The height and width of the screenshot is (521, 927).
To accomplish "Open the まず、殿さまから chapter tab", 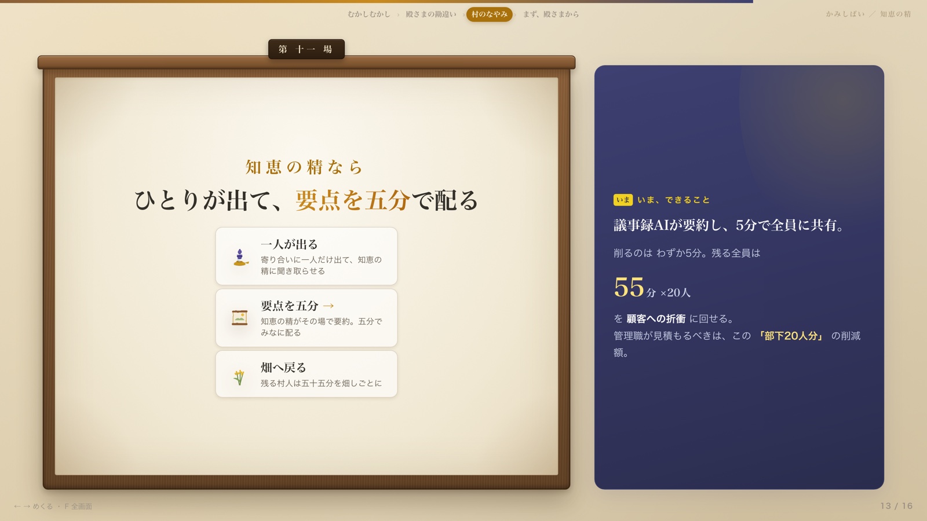I will (551, 14).
